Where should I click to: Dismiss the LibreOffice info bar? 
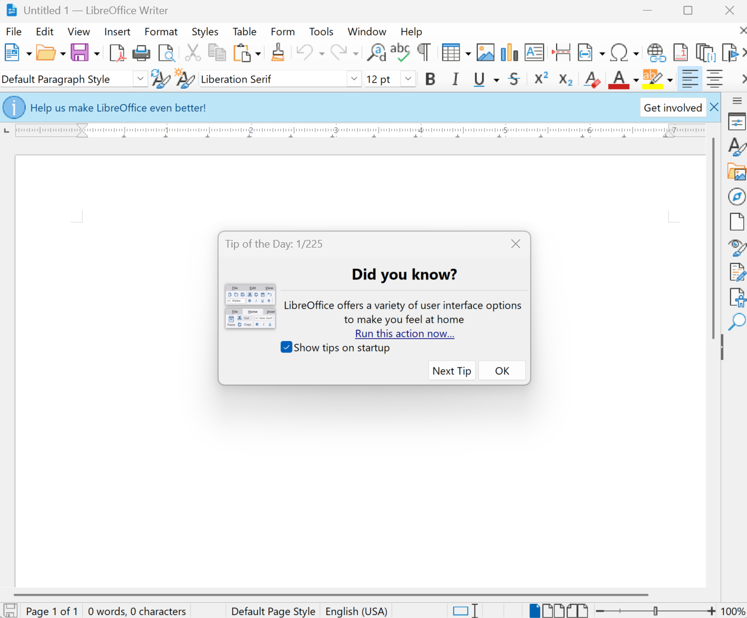[x=714, y=107]
